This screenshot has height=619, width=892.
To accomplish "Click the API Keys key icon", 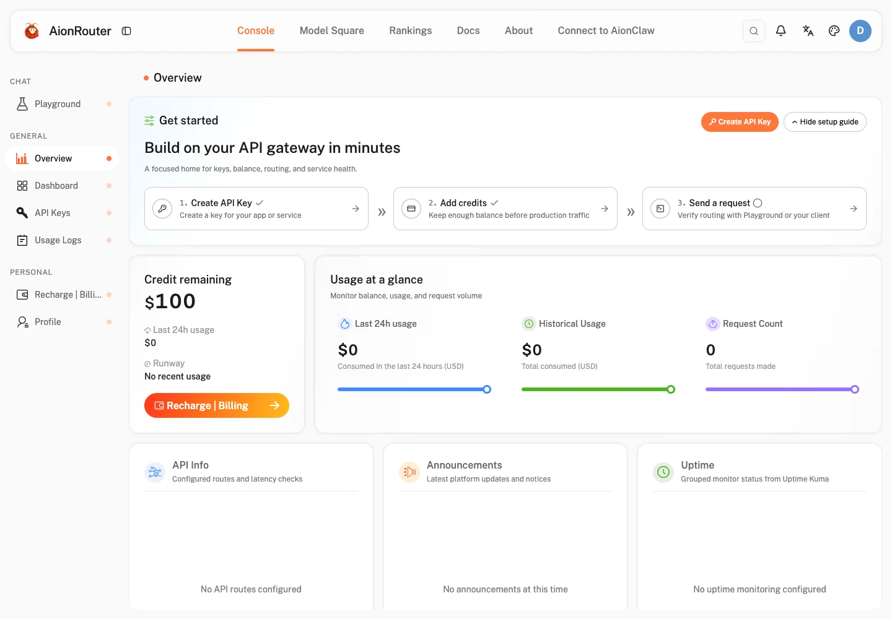I will [x=22, y=213].
